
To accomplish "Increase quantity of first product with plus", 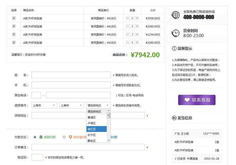I will tap(137, 18).
